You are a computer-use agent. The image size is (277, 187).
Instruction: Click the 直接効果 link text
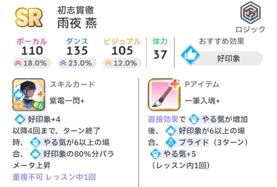tap(162, 119)
